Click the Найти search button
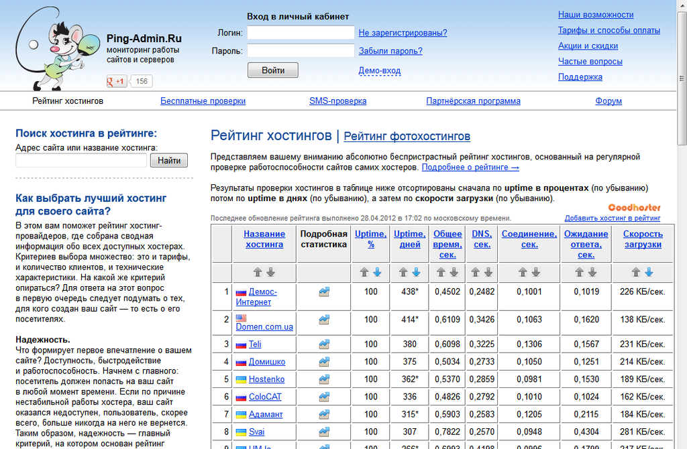 168,161
